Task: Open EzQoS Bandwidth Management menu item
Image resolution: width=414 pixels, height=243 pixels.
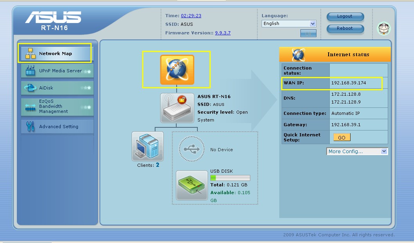Action: pyautogui.click(x=57, y=107)
